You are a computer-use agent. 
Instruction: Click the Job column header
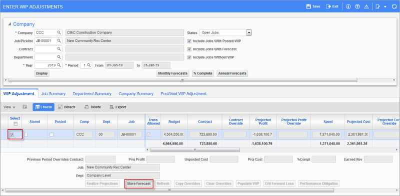pyautogui.click(x=131, y=122)
